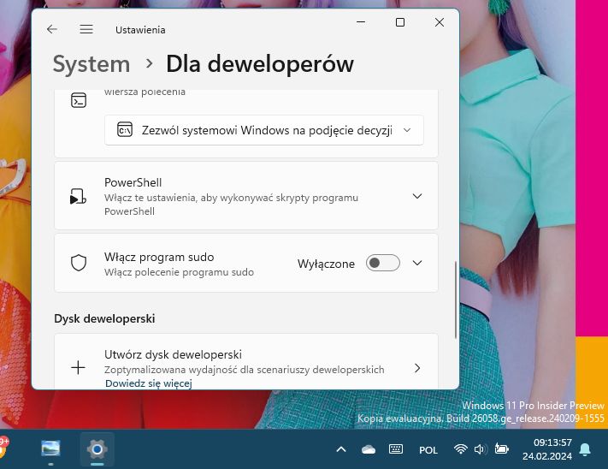The image size is (608, 469).
Task: Click the PowerShell script icon
Action: click(78, 196)
